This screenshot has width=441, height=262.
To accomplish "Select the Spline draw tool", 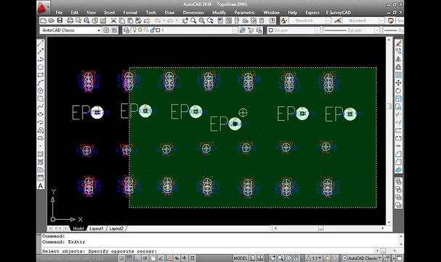I will tap(41, 106).
